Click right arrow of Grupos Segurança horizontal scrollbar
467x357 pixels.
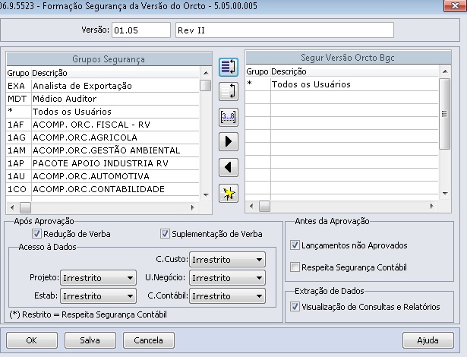tap(192, 207)
